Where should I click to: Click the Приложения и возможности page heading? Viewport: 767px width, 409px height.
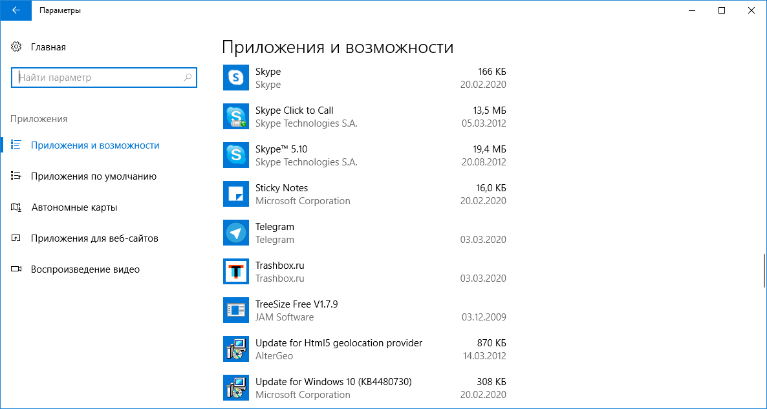coord(338,47)
